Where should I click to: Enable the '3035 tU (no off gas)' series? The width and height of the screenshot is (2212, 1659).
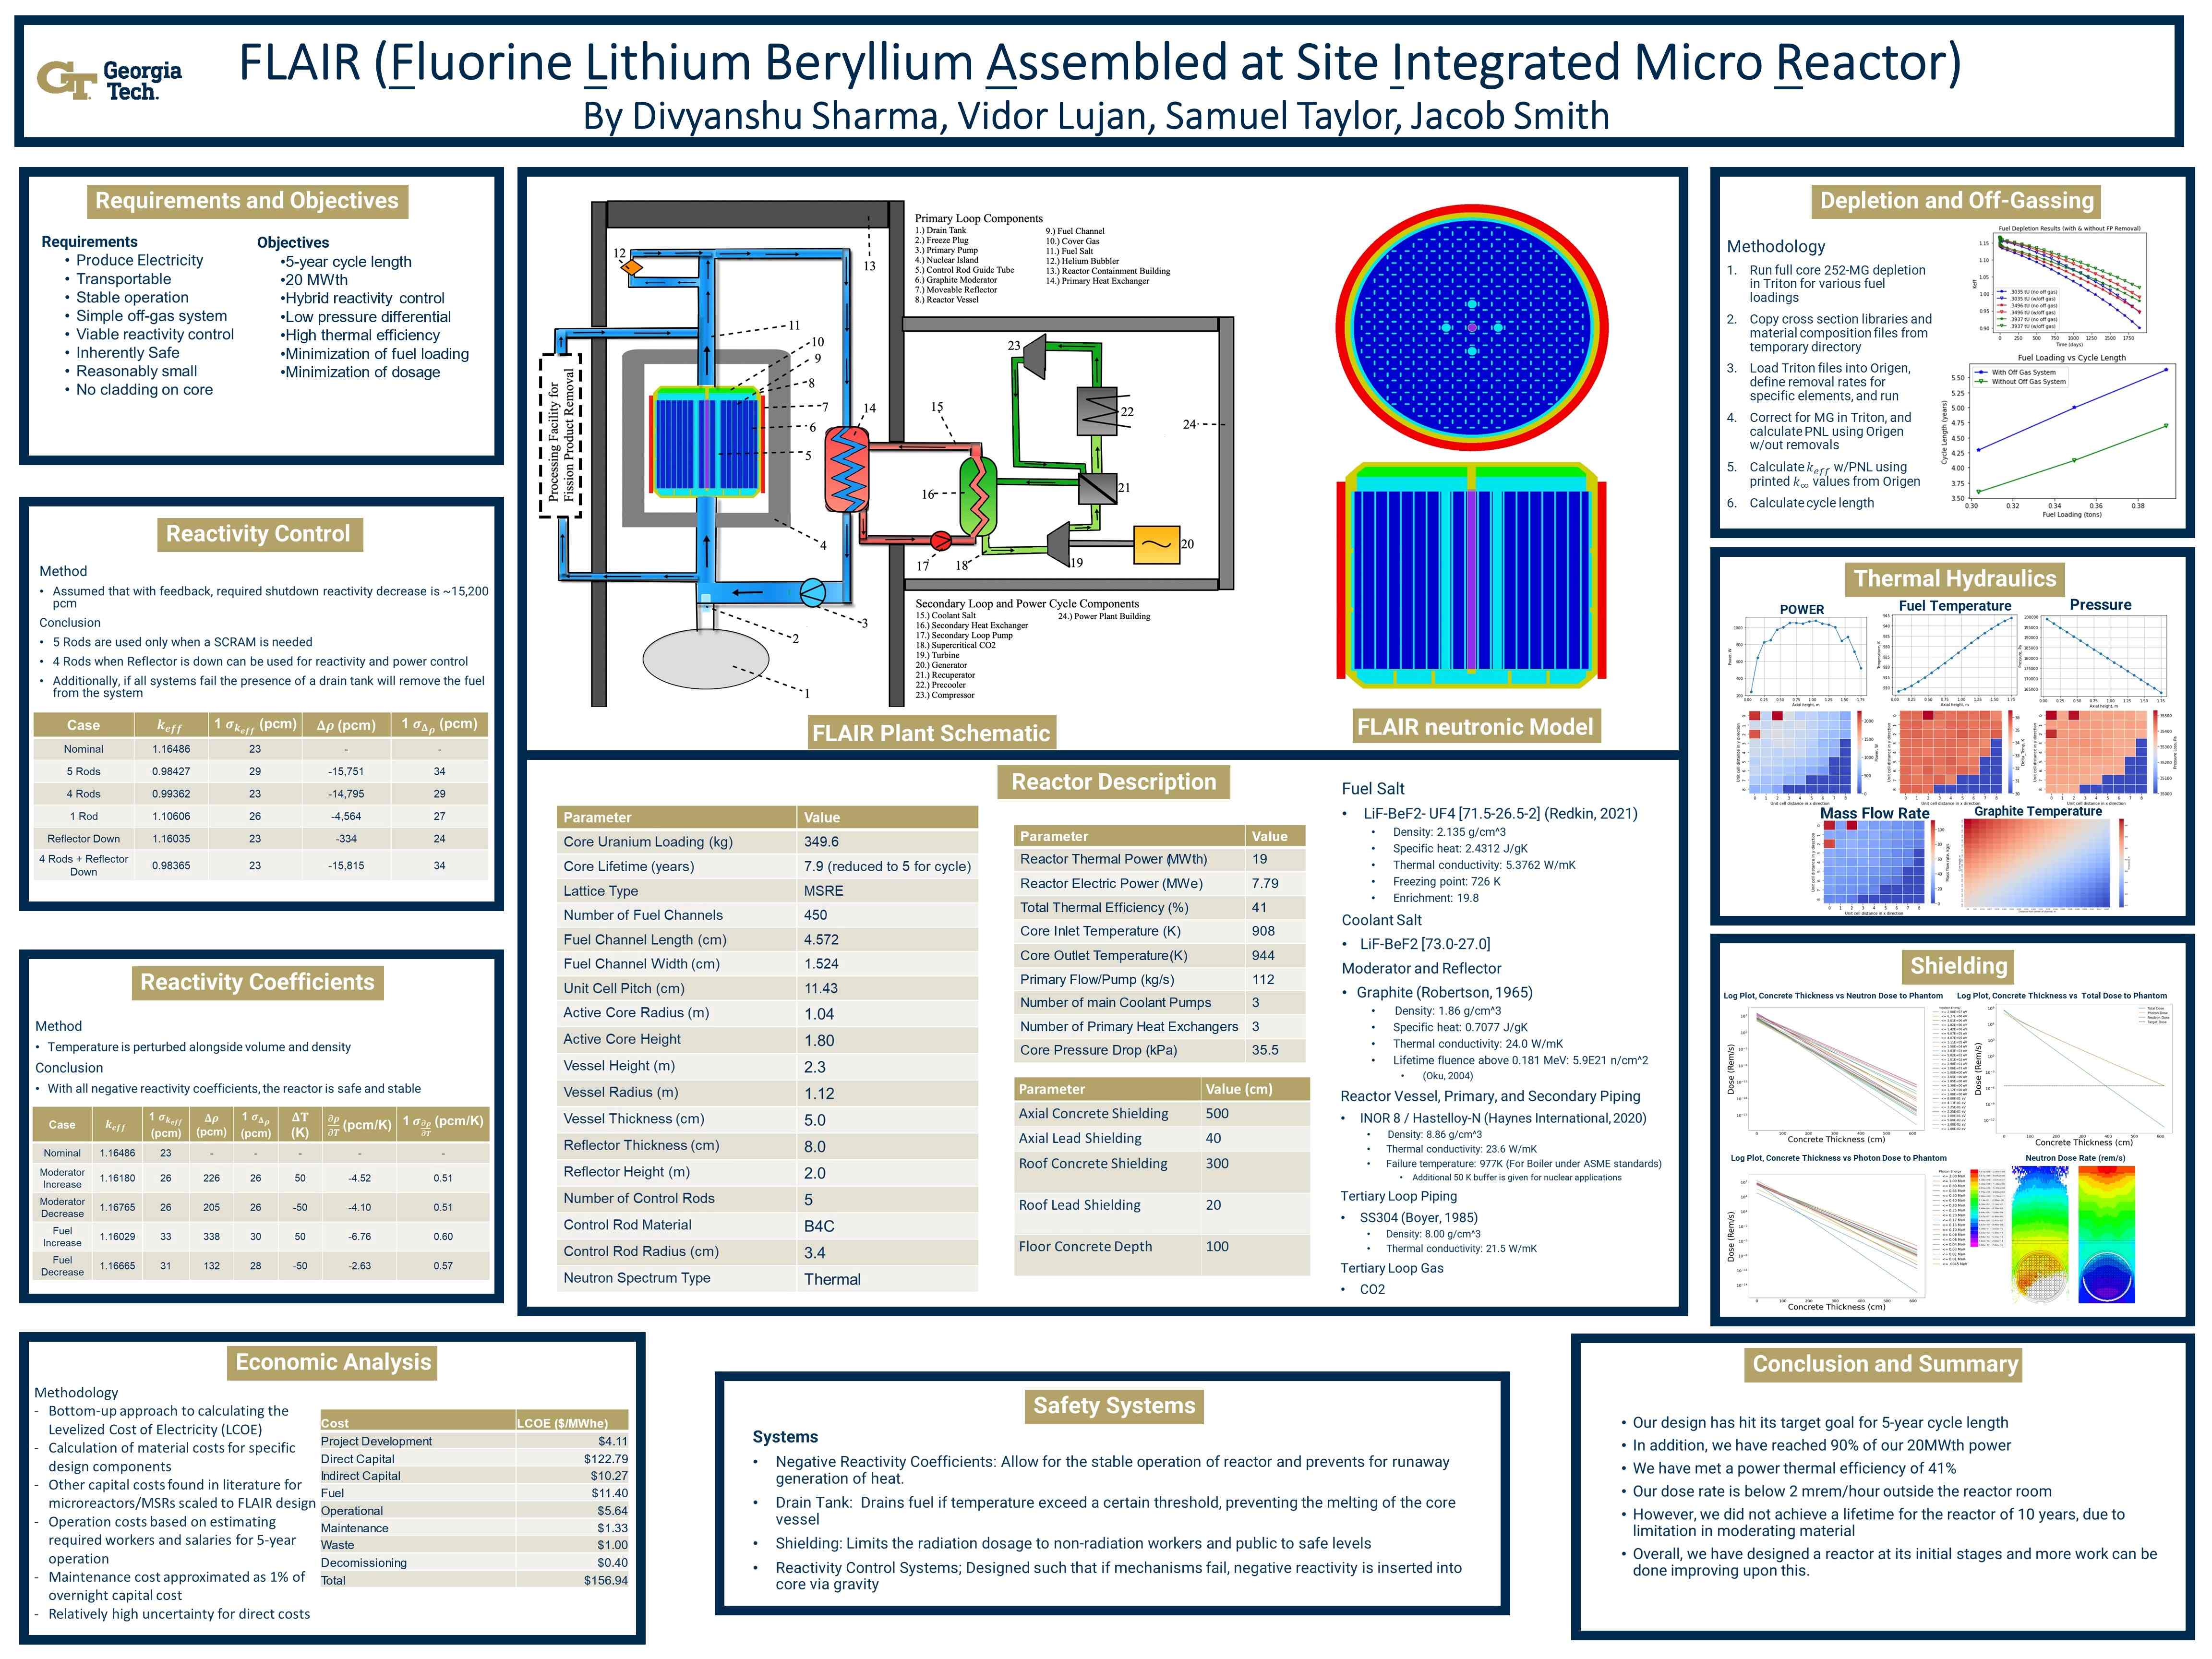[2036, 292]
